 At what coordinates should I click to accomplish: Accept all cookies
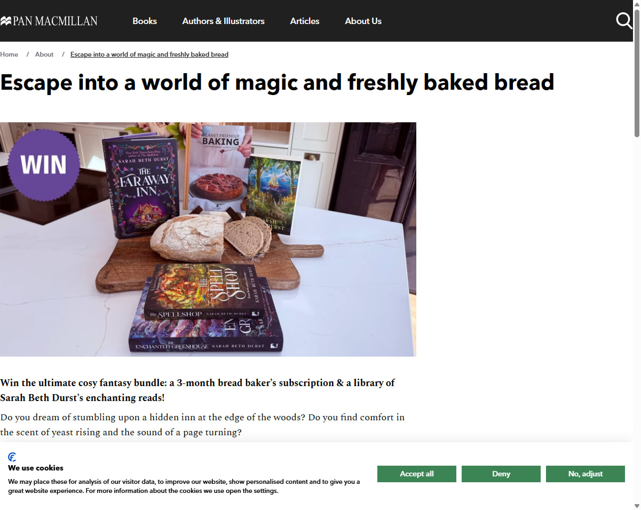(x=417, y=474)
